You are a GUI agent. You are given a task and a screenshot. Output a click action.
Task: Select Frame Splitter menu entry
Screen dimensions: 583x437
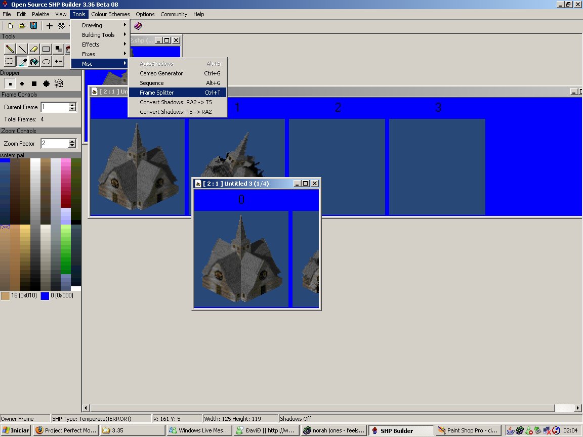tap(177, 93)
